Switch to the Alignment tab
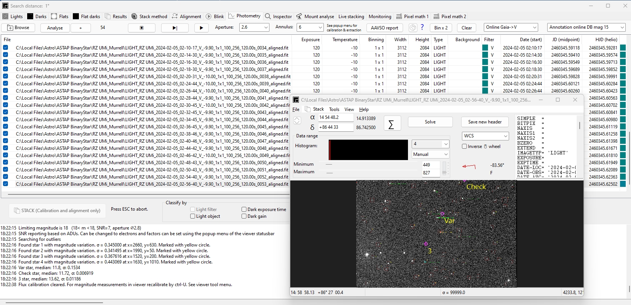Screen dimensions: 631x305 [186, 16]
